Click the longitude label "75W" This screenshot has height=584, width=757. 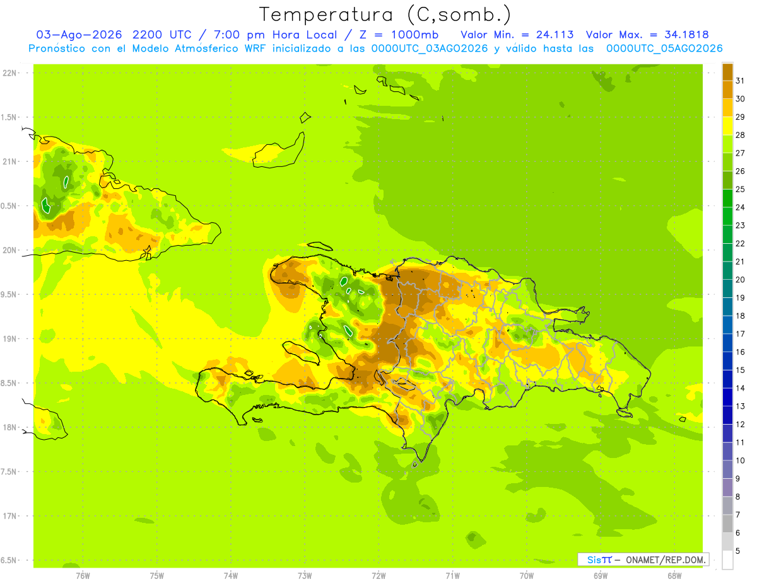156,575
